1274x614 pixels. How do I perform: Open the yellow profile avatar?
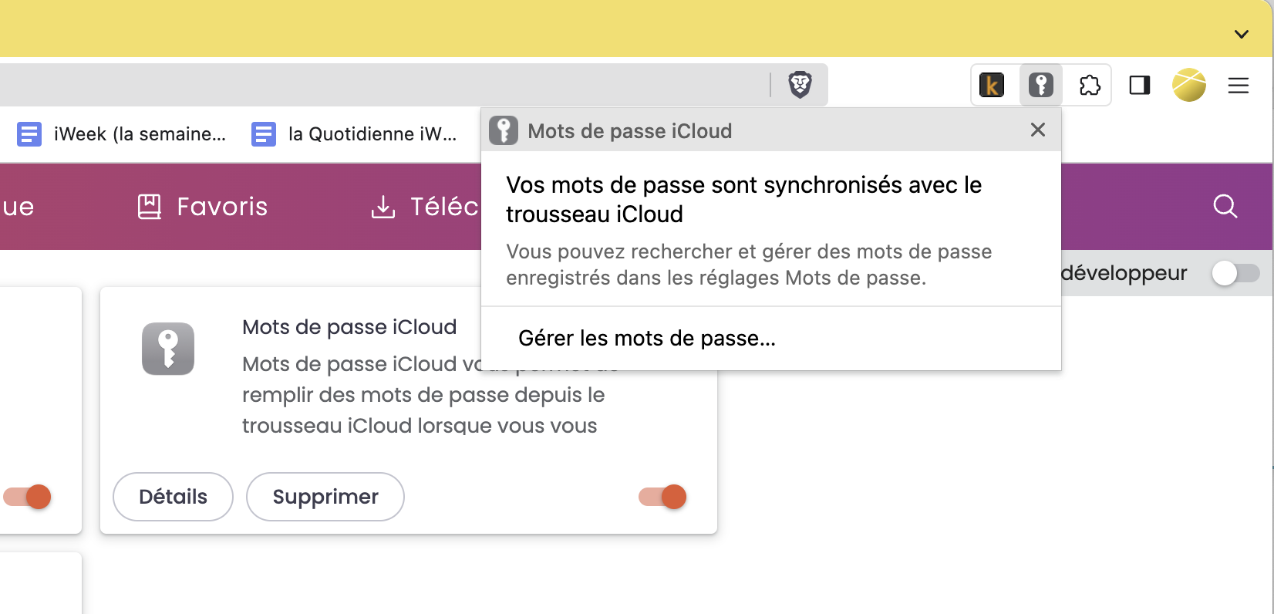point(1189,85)
